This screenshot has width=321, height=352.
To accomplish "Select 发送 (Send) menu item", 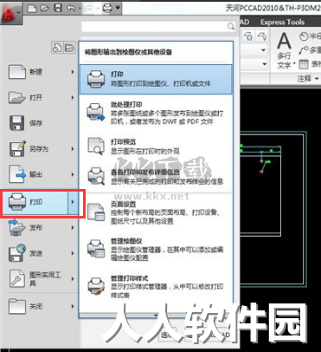I will point(41,253).
